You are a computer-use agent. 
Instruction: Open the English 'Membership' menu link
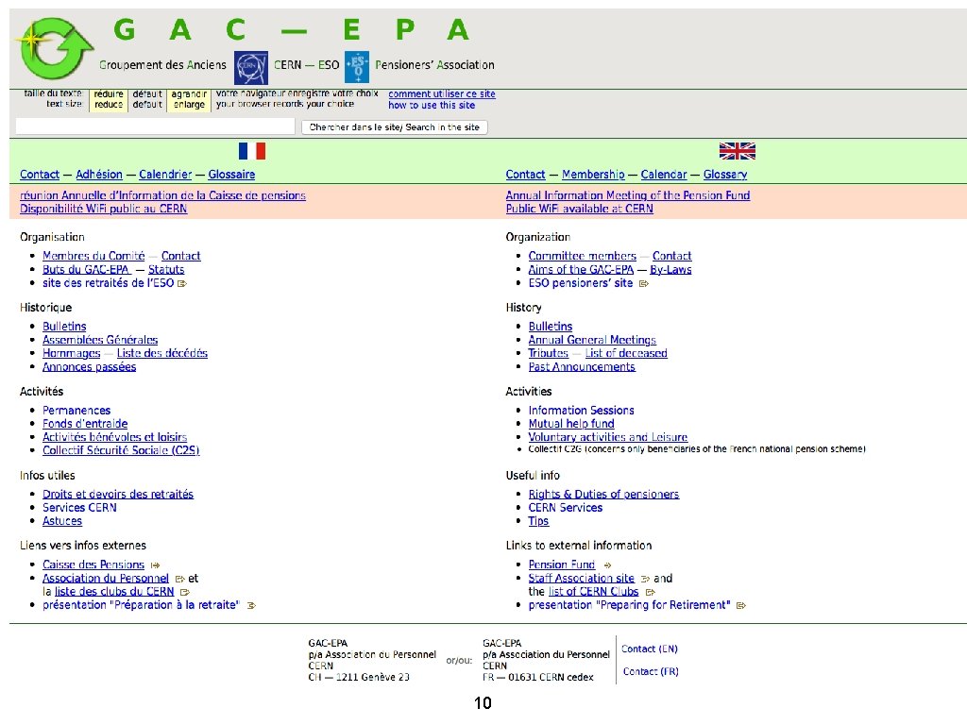coord(593,175)
